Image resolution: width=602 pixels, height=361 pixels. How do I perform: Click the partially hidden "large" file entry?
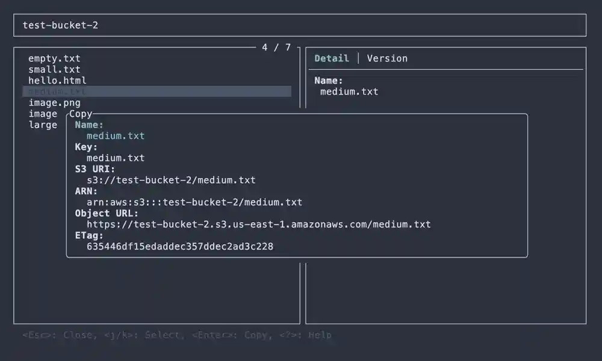coord(43,125)
